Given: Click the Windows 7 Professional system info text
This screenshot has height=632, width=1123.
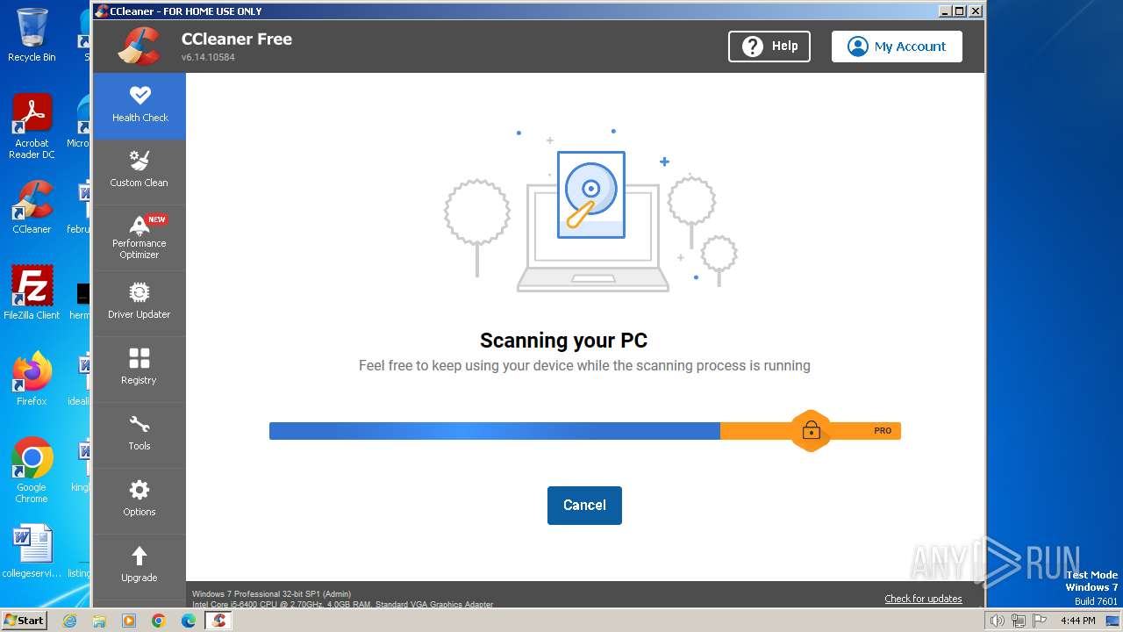Looking at the screenshot, I should click(272, 594).
